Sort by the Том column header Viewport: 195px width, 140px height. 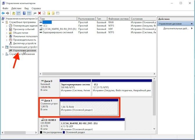(58, 19)
